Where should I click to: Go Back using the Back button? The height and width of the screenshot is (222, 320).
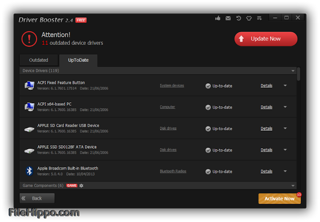[37, 198]
